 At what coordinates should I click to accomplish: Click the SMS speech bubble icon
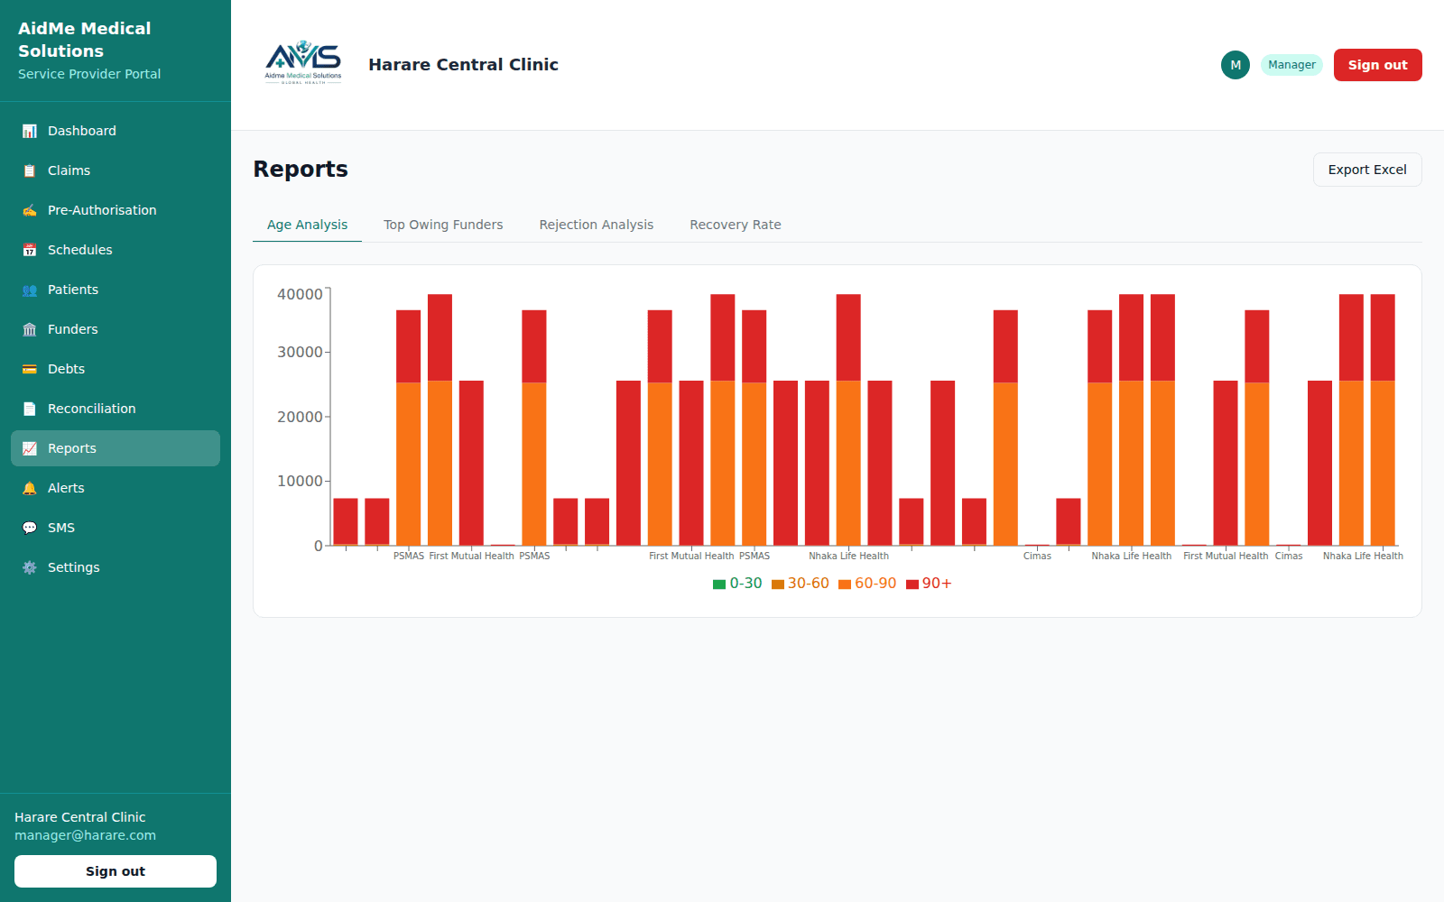click(x=30, y=528)
